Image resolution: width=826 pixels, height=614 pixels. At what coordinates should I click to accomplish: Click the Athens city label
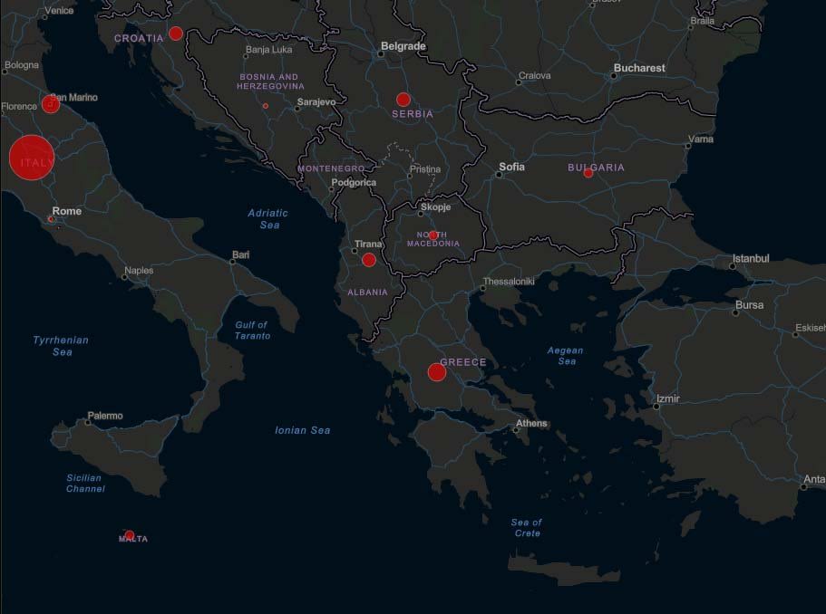pos(531,423)
